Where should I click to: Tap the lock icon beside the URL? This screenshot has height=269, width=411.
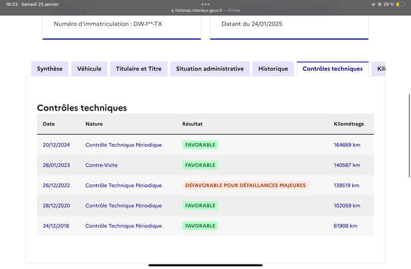pos(173,10)
